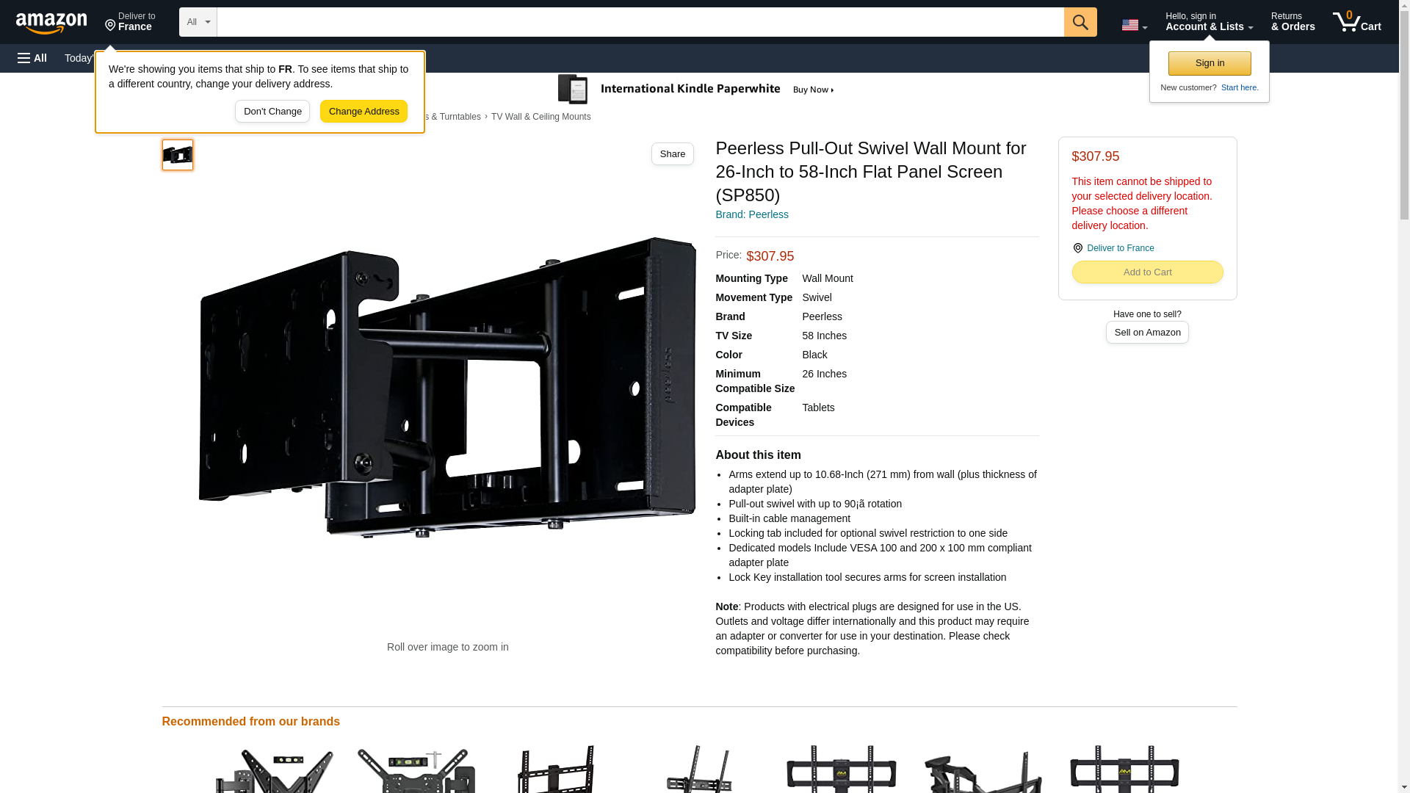Click the search magnifier button
Screen dimensions: 1410x793
point(1080,22)
